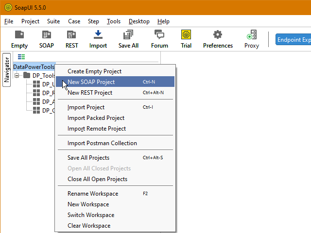
Task: Click the Empty project toolbar icon
Action: (19, 39)
